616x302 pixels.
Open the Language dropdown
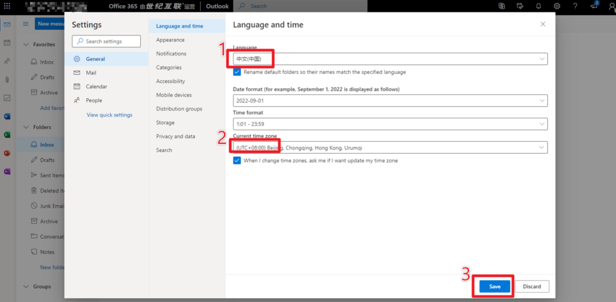pos(390,59)
